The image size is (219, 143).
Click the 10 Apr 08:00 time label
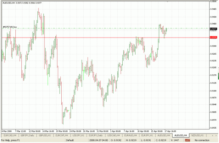pos(143,131)
